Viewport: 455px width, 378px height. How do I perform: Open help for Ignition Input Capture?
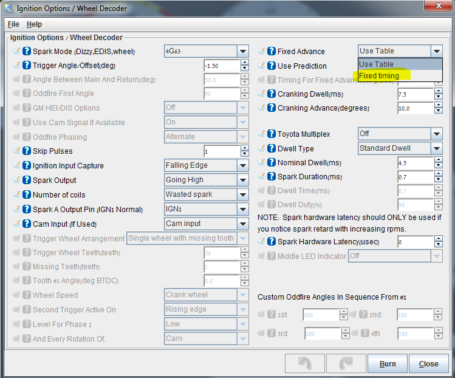click(26, 165)
